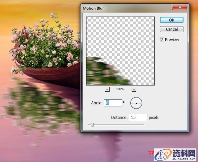Screen dimensions: 198x162
Task: Click the angle direction dial
Action: click(136, 103)
